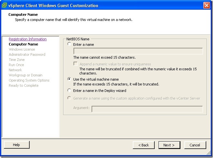Select the Network wizard step
Image resolution: width=213 pixels, height=158 pixels.
15,70
